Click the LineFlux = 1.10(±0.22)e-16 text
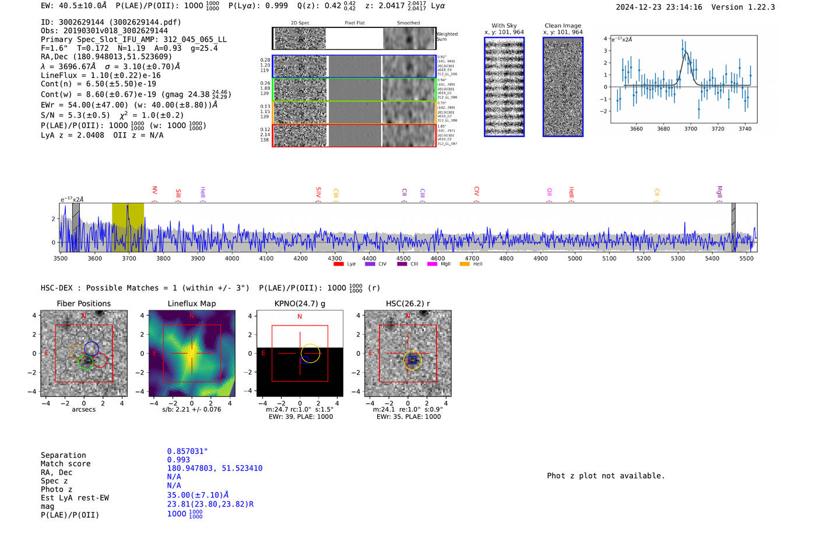Viewport: 816px width, 555px height. [101, 76]
